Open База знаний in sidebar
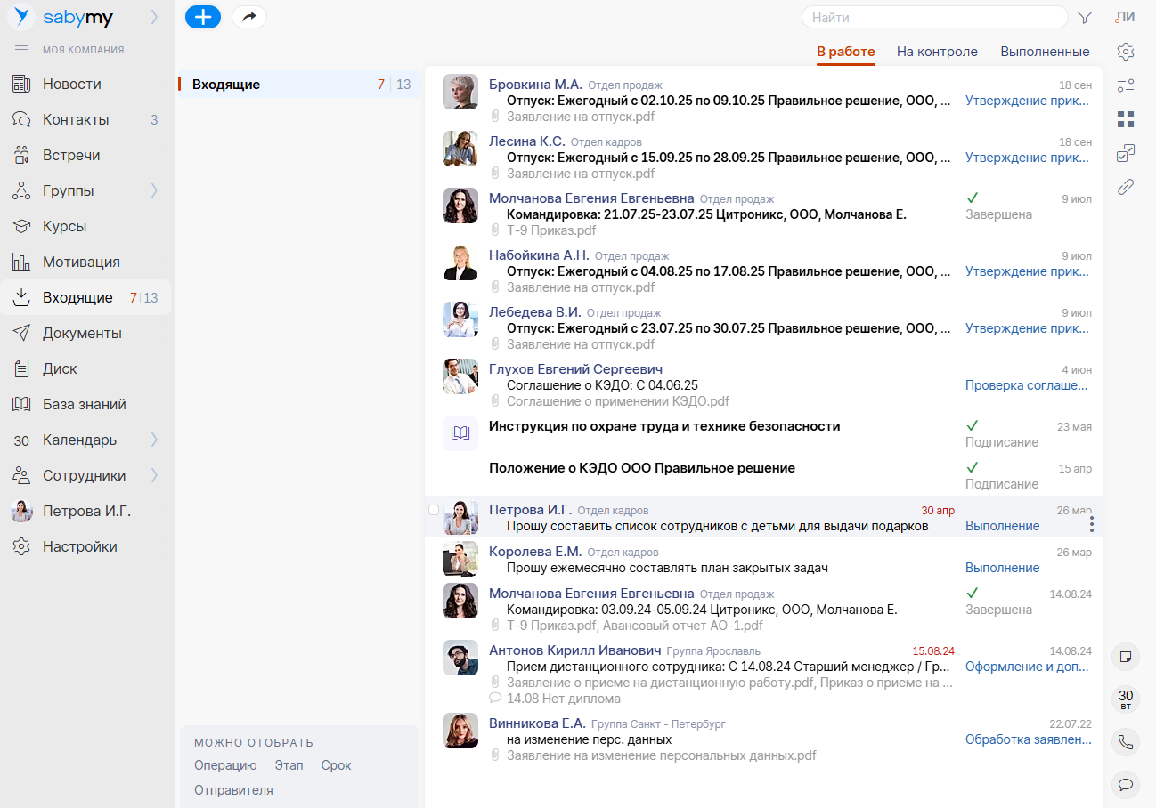 pyautogui.click(x=84, y=404)
